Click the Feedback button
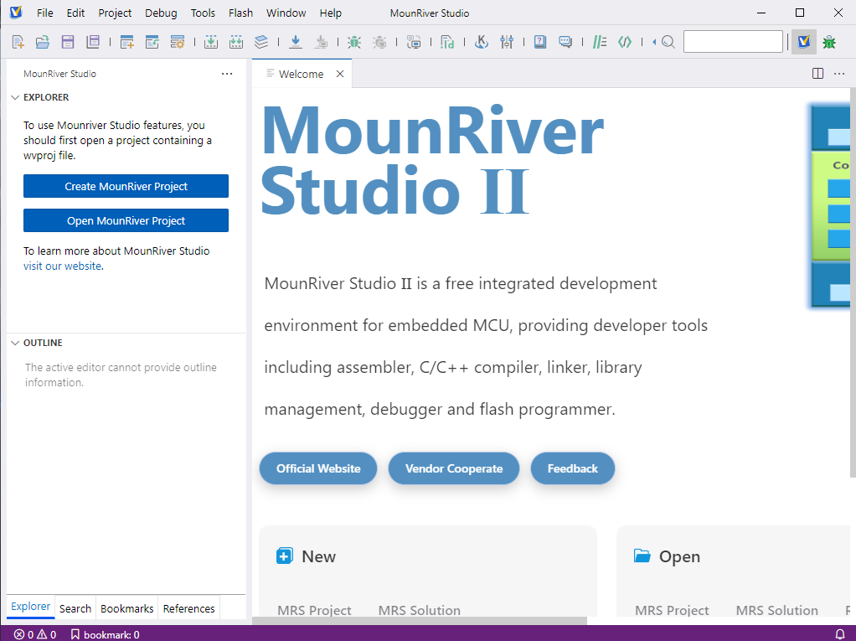Image resolution: width=856 pixels, height=641 pixels. pos(573,468)
